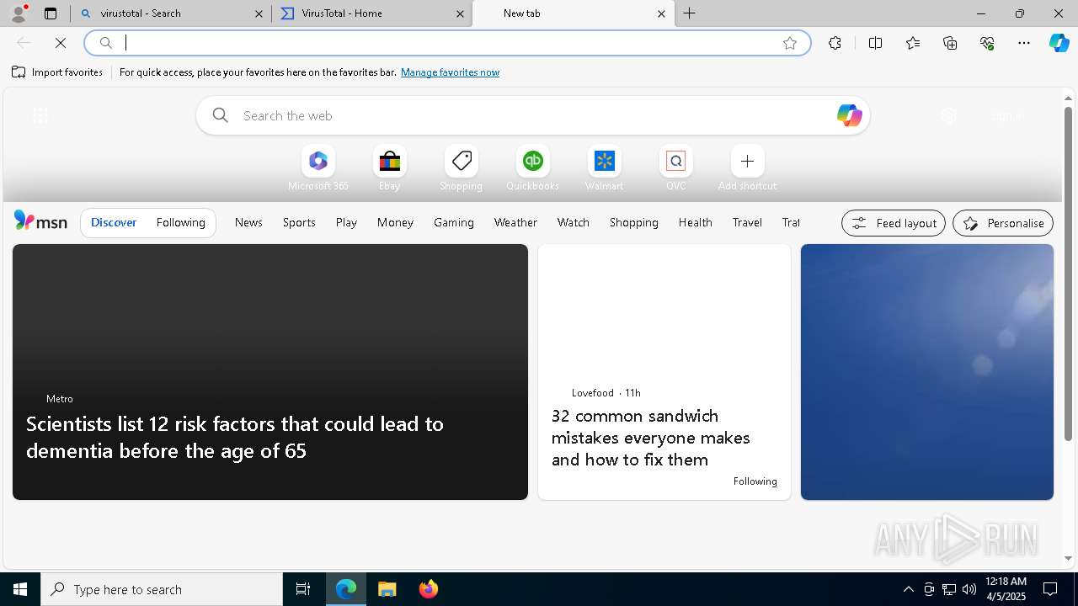
Task: Click the Feed layout button
Action: 894,223
